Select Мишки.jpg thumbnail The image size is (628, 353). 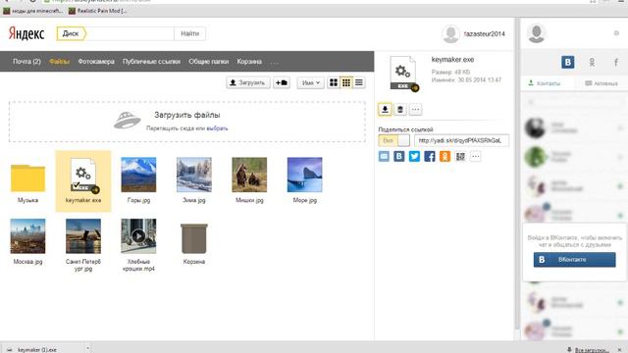pos(249,175)
